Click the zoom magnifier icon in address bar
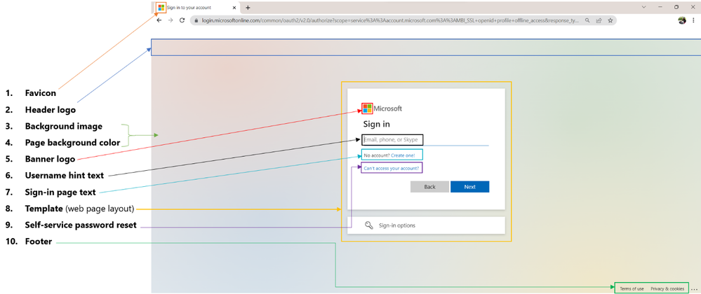Screen dimensions: 701x294 click(x=587, y=20)
